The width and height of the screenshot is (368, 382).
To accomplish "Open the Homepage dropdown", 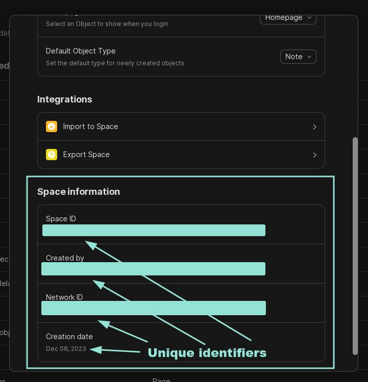I will 288,17.
